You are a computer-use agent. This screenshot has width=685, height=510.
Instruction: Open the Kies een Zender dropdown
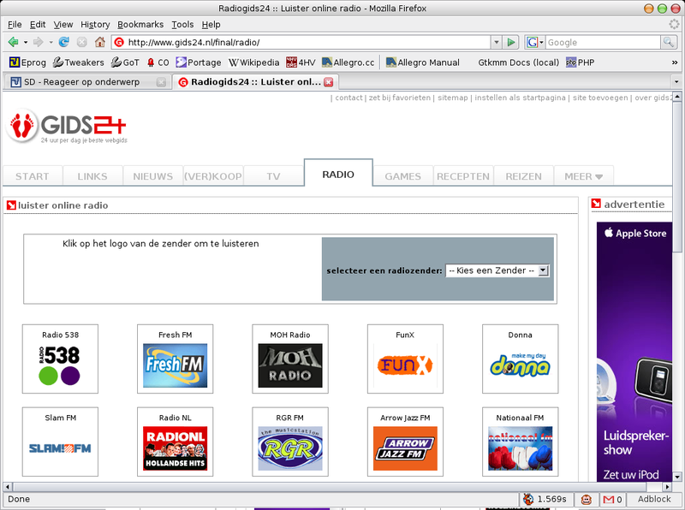click(x=497, y=270)
